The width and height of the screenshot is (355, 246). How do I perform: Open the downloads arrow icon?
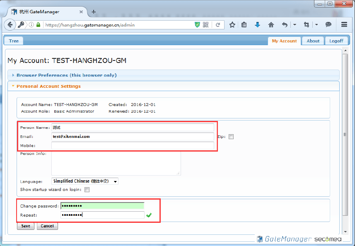click(257, 25)
